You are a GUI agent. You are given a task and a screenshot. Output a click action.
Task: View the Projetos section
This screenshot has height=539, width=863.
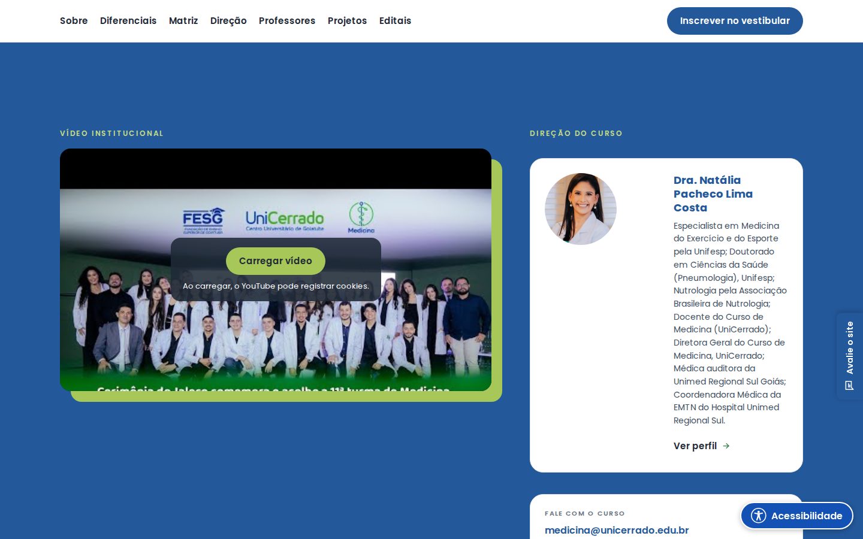[x=347, y=21]
